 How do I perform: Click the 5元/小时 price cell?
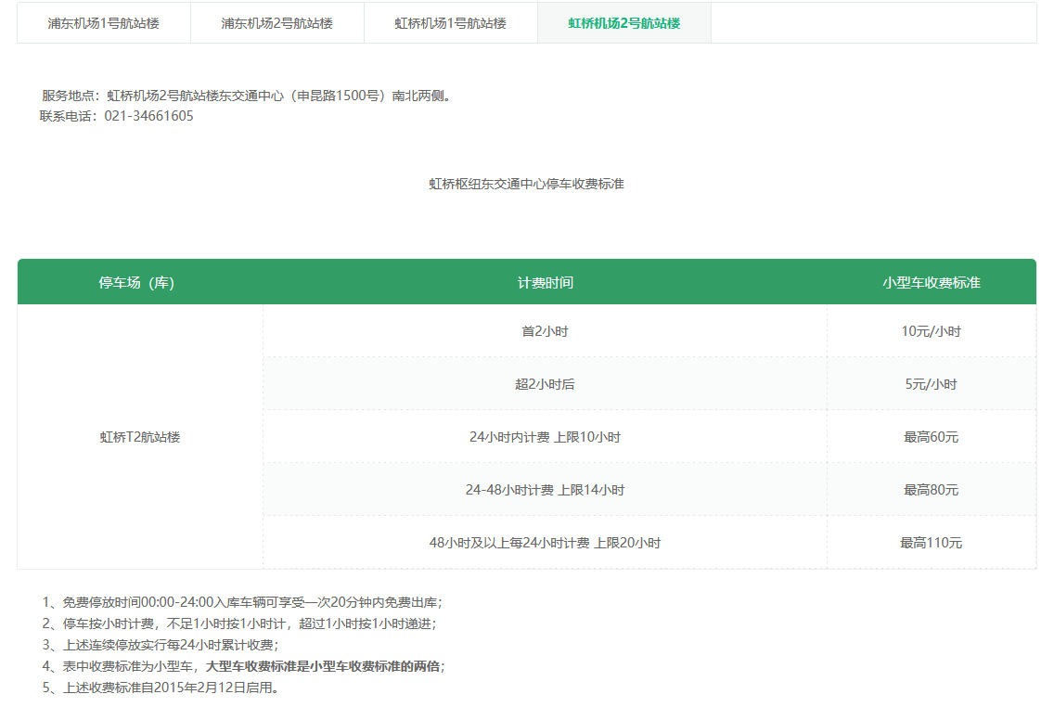coord(931,384)
